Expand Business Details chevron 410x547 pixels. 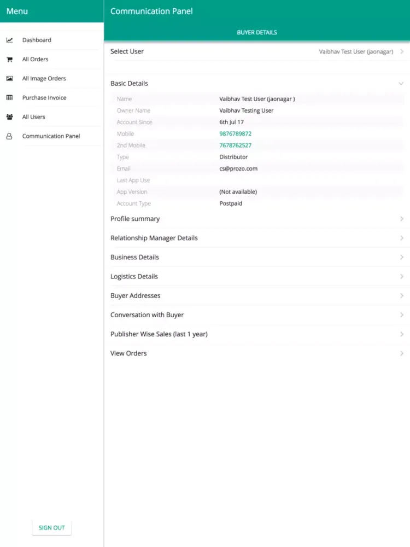402,257
